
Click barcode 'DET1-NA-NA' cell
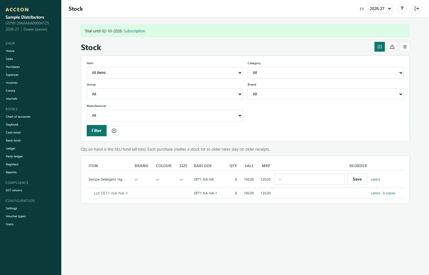(x=204, y=179)
